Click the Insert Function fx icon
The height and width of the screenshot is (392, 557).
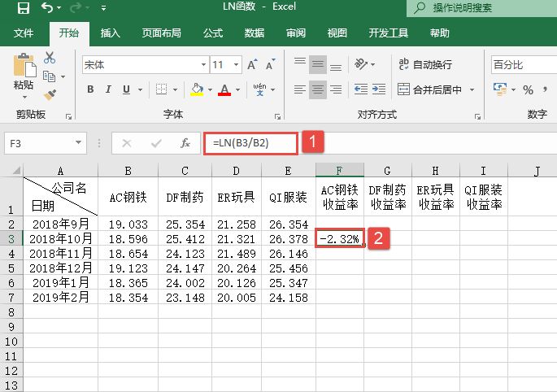[x=185, y=143]
